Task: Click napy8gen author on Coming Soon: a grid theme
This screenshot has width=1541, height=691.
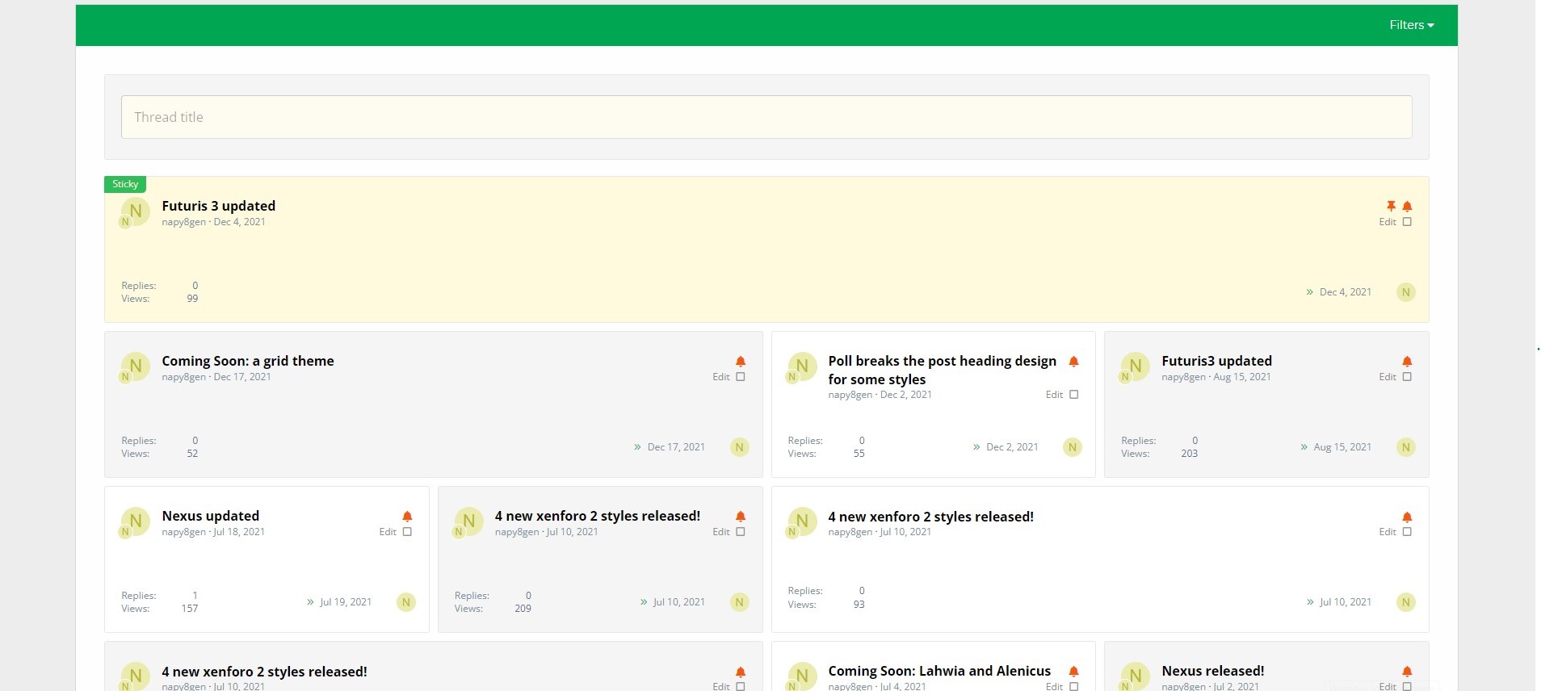Action: (183, 377)
